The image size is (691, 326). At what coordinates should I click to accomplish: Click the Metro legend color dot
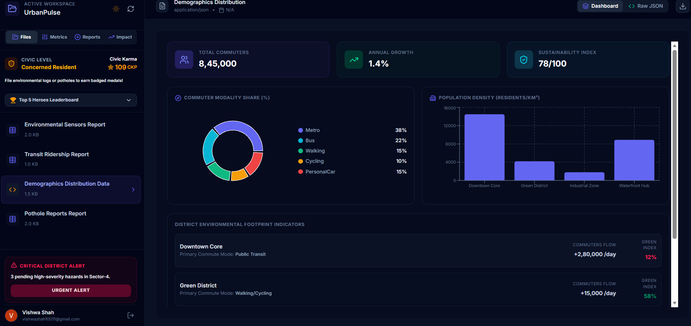pyautogui.click(x=300, y=130)
